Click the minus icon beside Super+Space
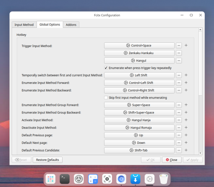 [x=179, y=105]
